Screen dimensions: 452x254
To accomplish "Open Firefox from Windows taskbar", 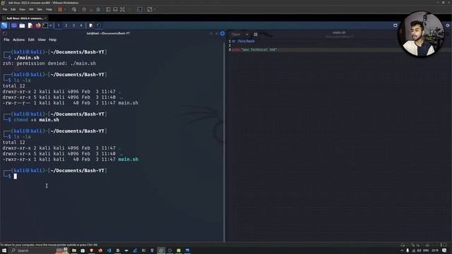I will click(x=100, y=250).
